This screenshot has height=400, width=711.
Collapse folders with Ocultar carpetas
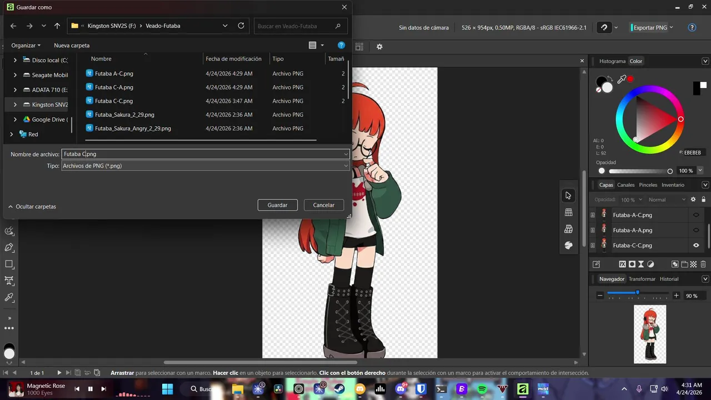[32, 207]
